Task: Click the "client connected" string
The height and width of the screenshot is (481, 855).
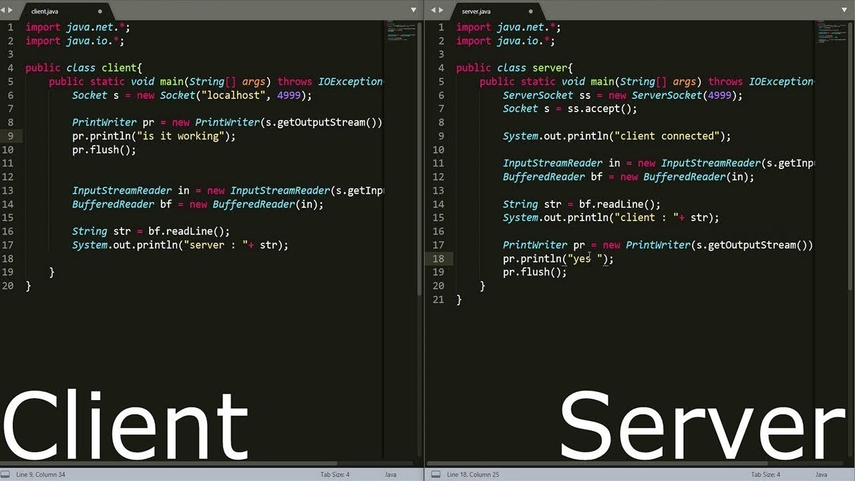Action: pos(668,136)
